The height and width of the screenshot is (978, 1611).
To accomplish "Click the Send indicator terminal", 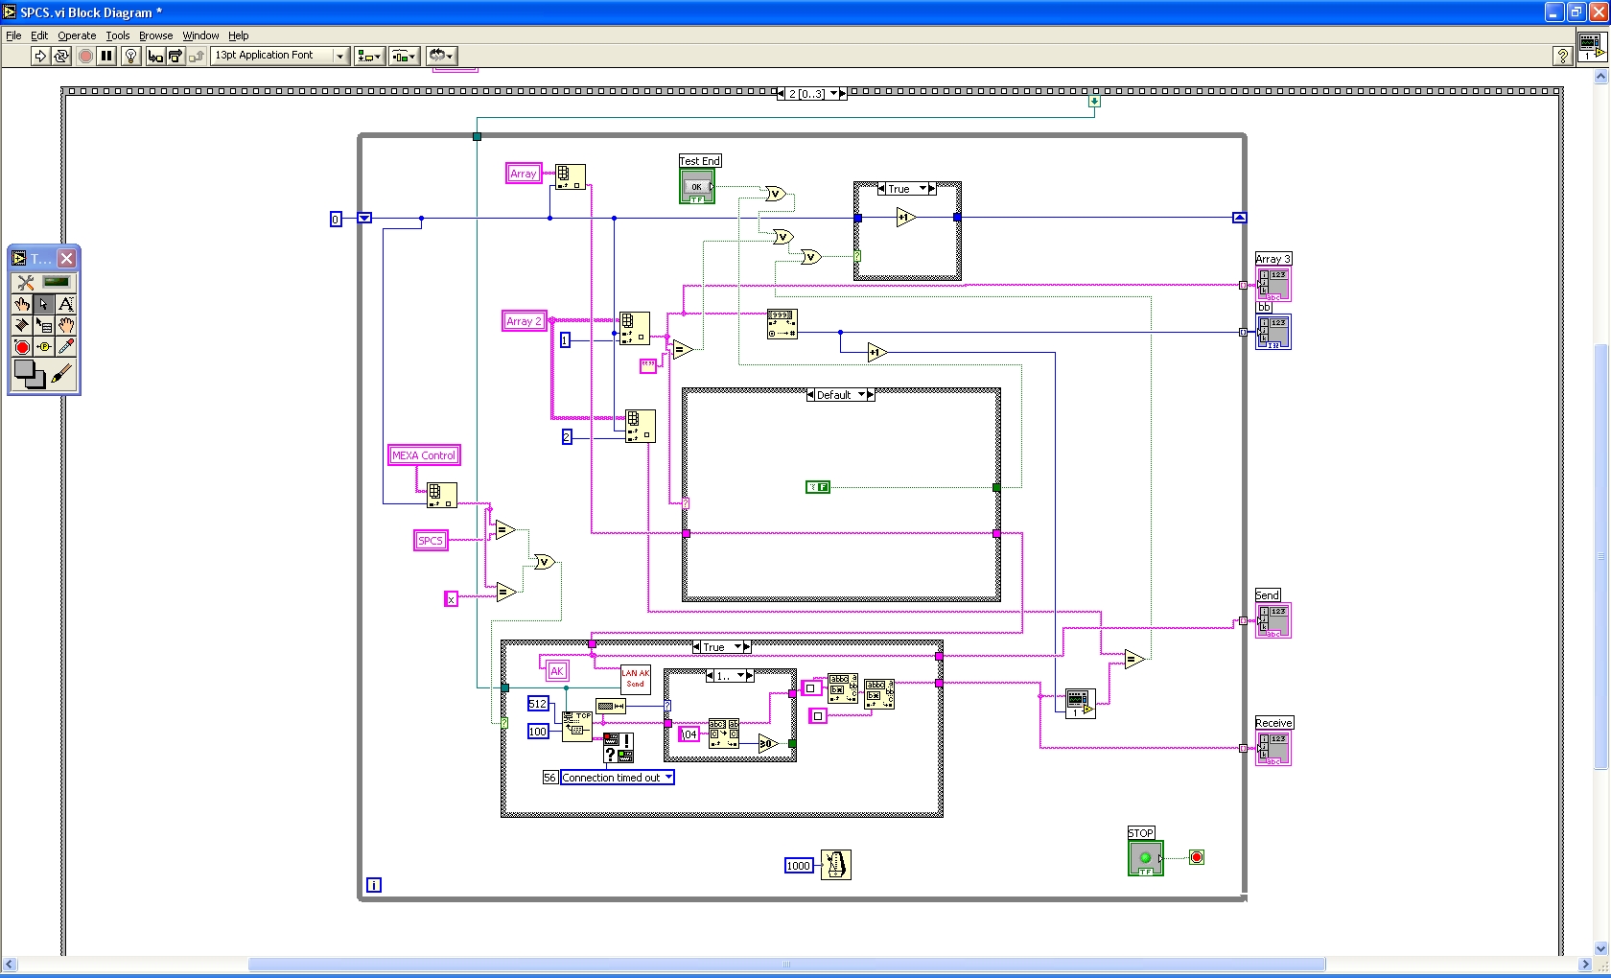I will [x=1273, y=620].
